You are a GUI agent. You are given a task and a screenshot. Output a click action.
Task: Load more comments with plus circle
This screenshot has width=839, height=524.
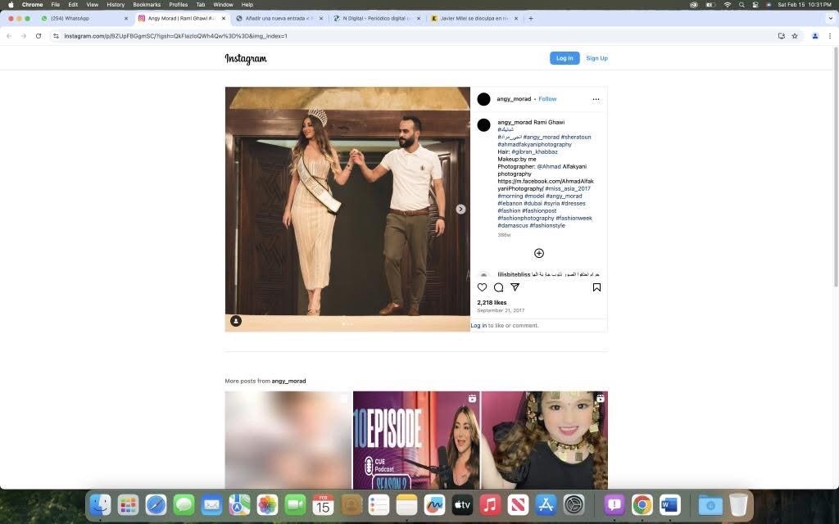(x=538, y=253)
